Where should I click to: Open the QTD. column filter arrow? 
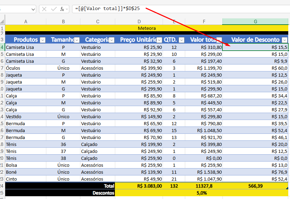(182, 40)
